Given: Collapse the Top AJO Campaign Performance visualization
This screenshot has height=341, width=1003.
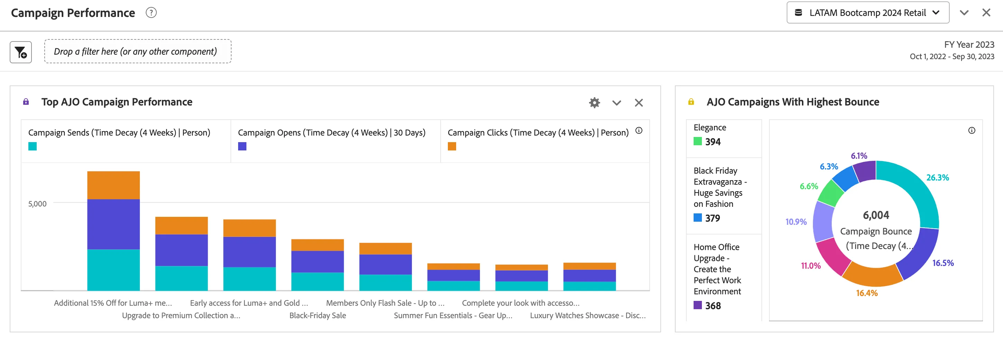Looking at the screenshot, I should 616,103.
